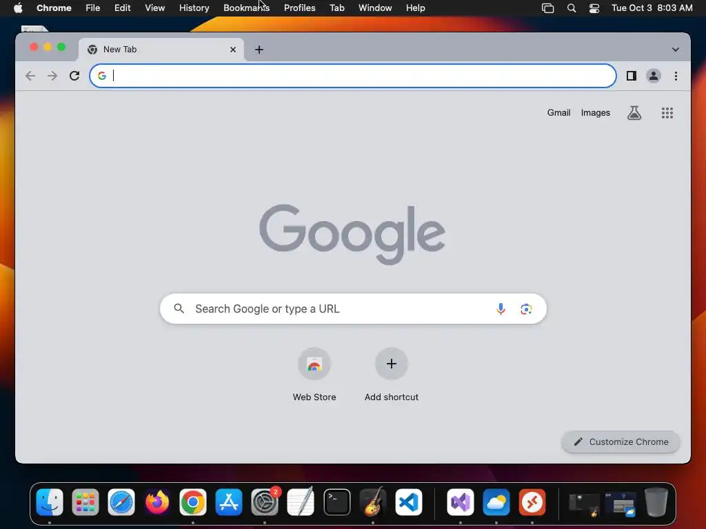Image resolution: width=706 pixels, height=529 pixels.
Task: Expand the tab search chevron
Action: 676,50
